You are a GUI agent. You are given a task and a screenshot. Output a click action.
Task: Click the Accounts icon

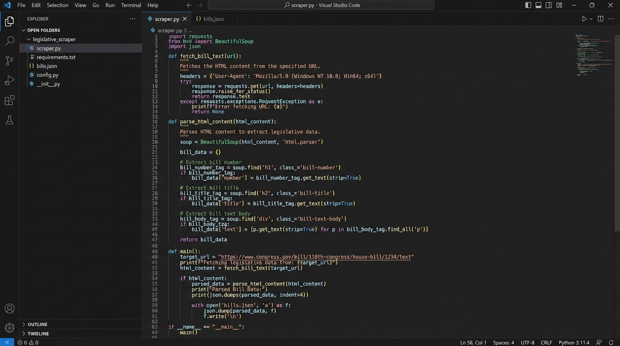point(9,309)
